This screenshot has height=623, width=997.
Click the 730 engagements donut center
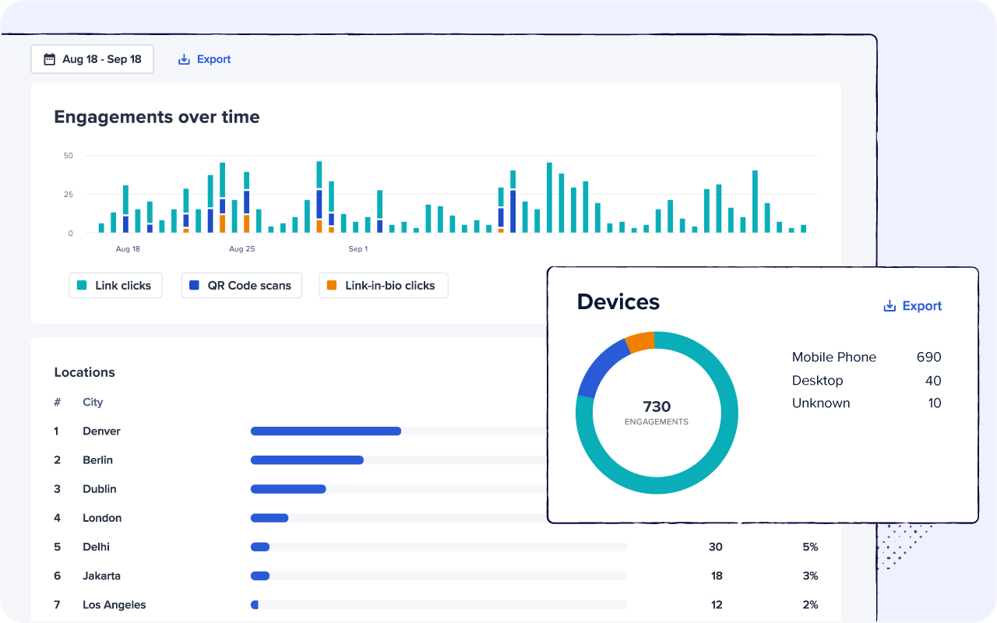pyautogui.click(x=657, y=412)
